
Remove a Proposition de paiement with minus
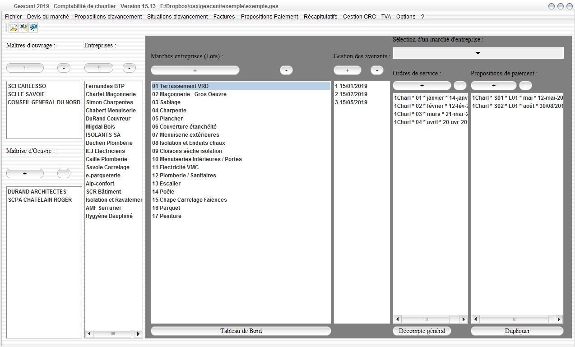(x=525, y=85)
